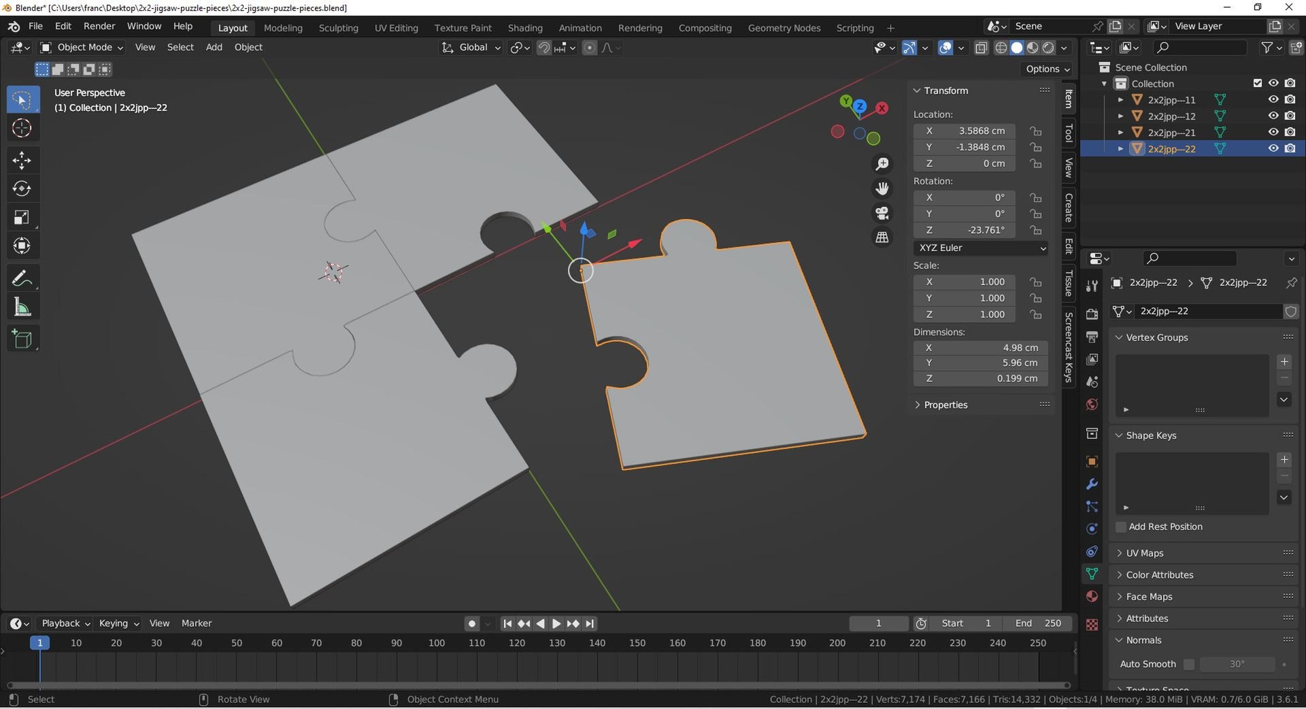Viewport: 1306px width, 709px height.
Task: Open the Render properties tab
Action: click(x=1092, y=314)
